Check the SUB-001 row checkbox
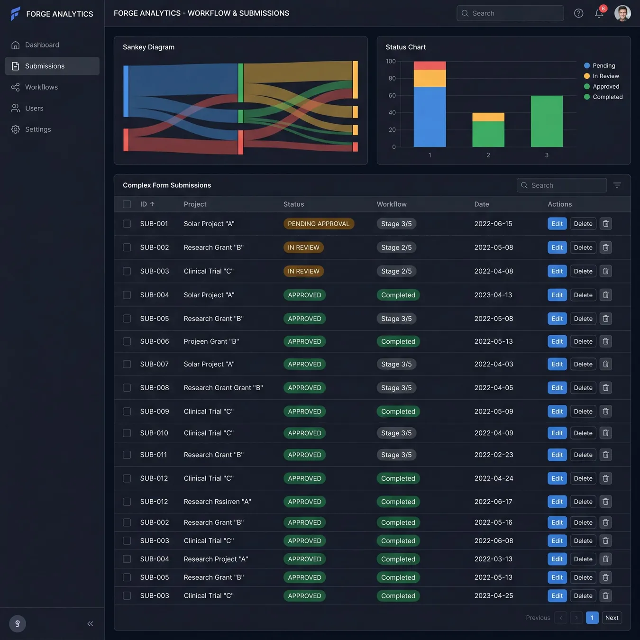 (x=127, y=224)
